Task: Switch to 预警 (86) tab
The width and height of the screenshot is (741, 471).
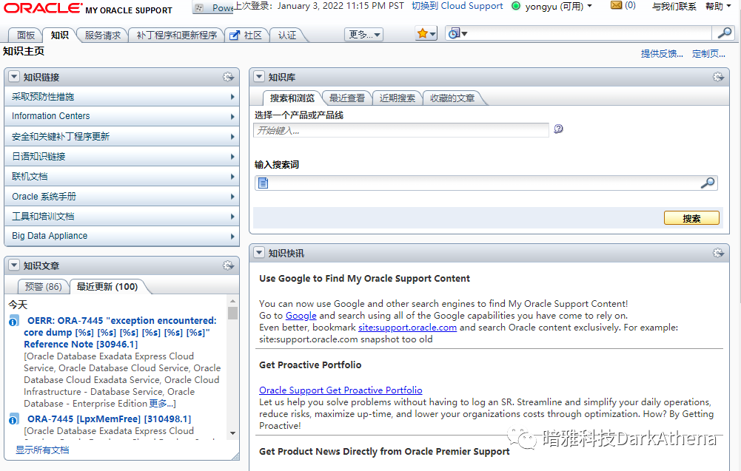Action: click(x=43, y=286)
